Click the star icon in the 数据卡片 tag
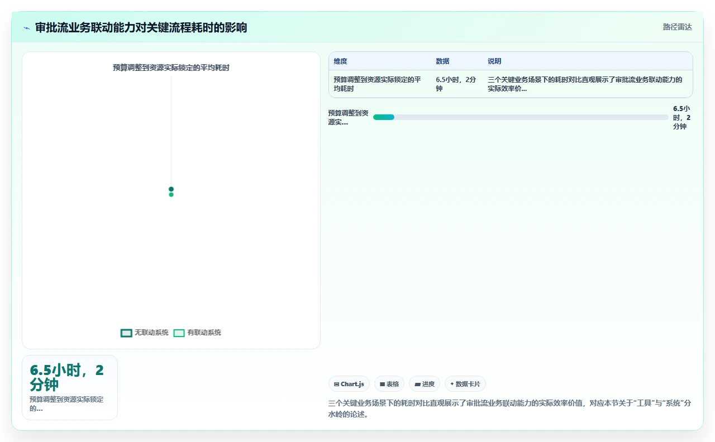This screenshot has width=715, height=442. pos(452,384)
